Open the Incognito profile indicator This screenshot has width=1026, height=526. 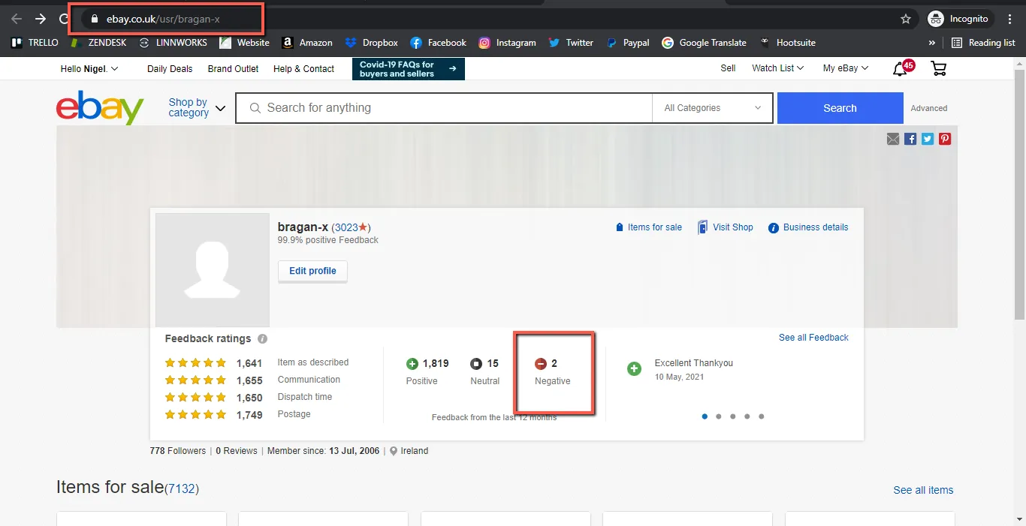pyautogui.click(x=960, y=19)
